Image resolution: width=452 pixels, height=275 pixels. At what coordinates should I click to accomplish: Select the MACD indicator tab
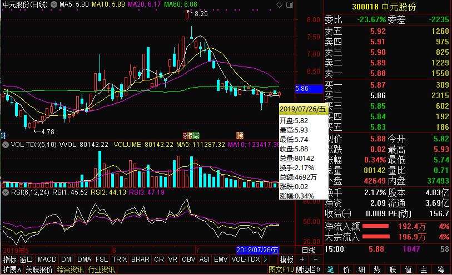coord(47,259)
